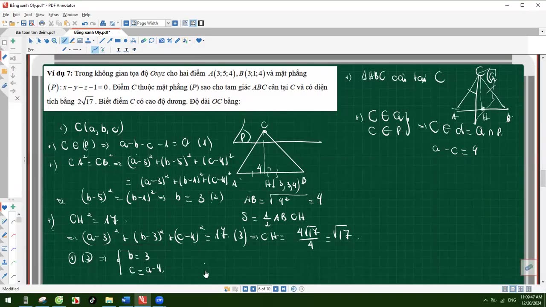546x307 pixels.
Task: Select the Ellipse shape tool
Action: click(125, 41)
